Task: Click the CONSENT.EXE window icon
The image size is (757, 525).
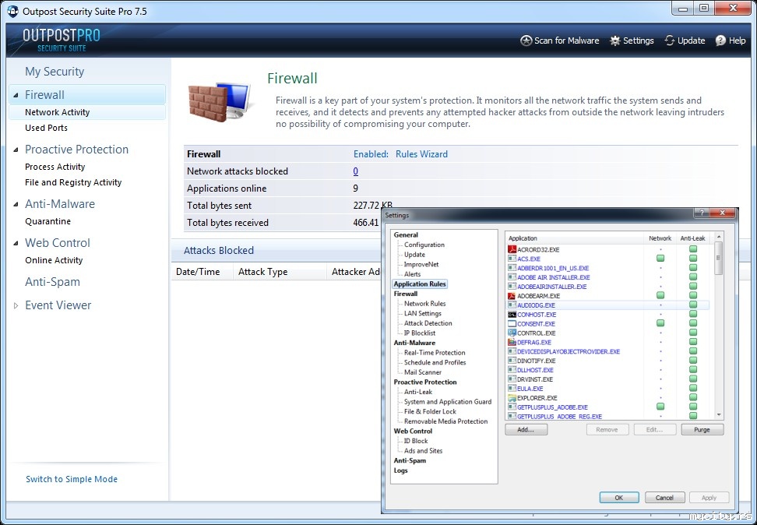Action: coord(512,323)
